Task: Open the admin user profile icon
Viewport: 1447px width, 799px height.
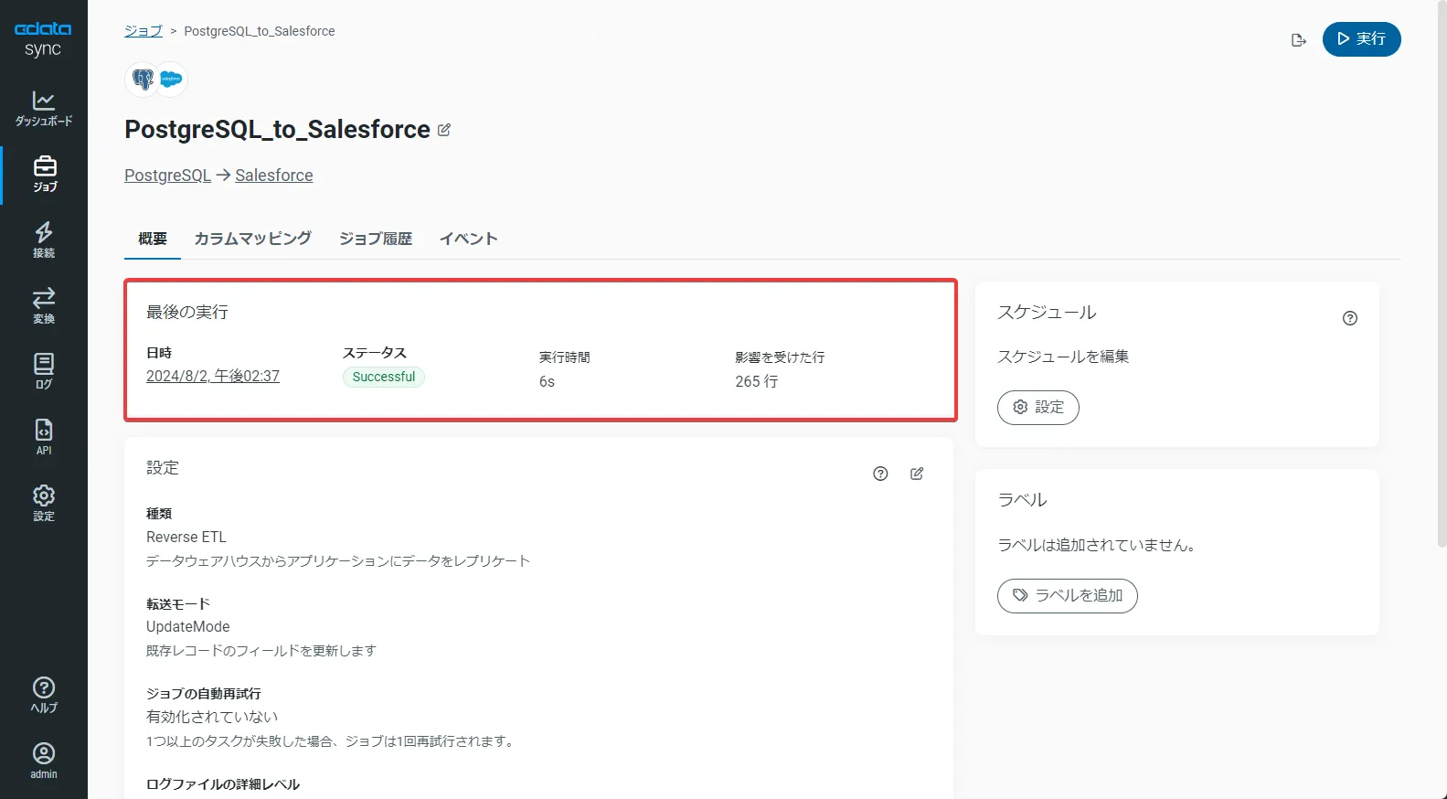Action: coord(44,761)
